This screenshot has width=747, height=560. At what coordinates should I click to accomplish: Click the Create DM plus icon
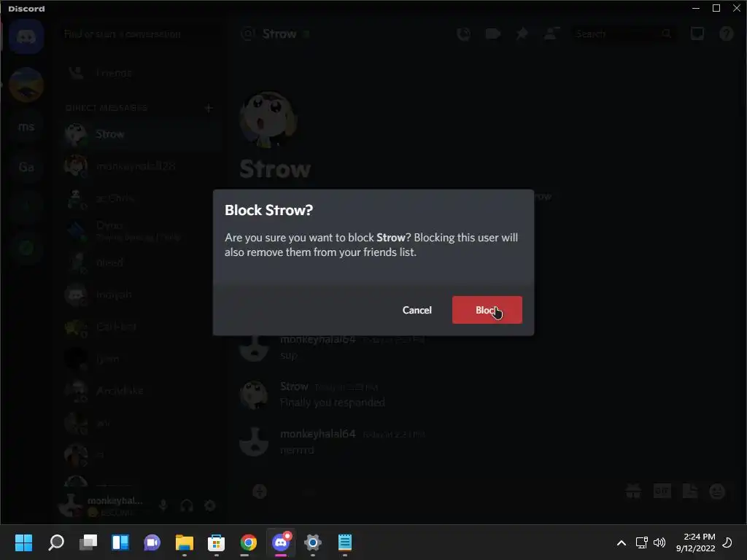209,108
